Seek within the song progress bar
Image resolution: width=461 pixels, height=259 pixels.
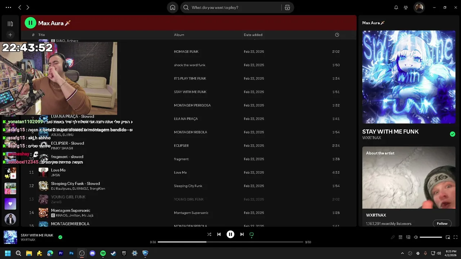pos(230,242)
